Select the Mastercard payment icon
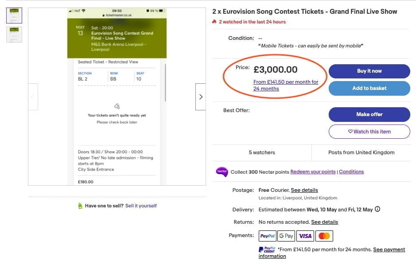This screenshot has height=261, width=416. 324,236
